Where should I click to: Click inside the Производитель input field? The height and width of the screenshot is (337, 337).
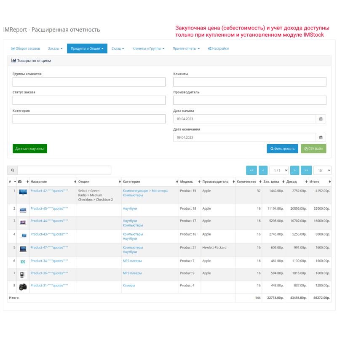[249, 100]
